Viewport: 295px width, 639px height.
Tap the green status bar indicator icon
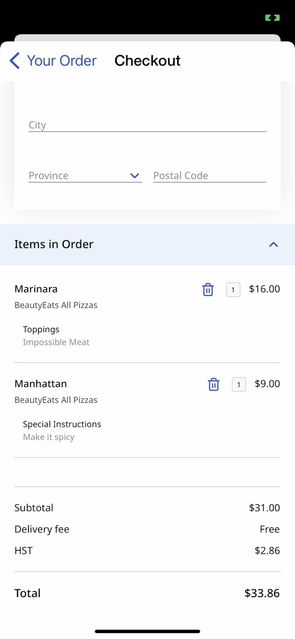pos(272,18)
